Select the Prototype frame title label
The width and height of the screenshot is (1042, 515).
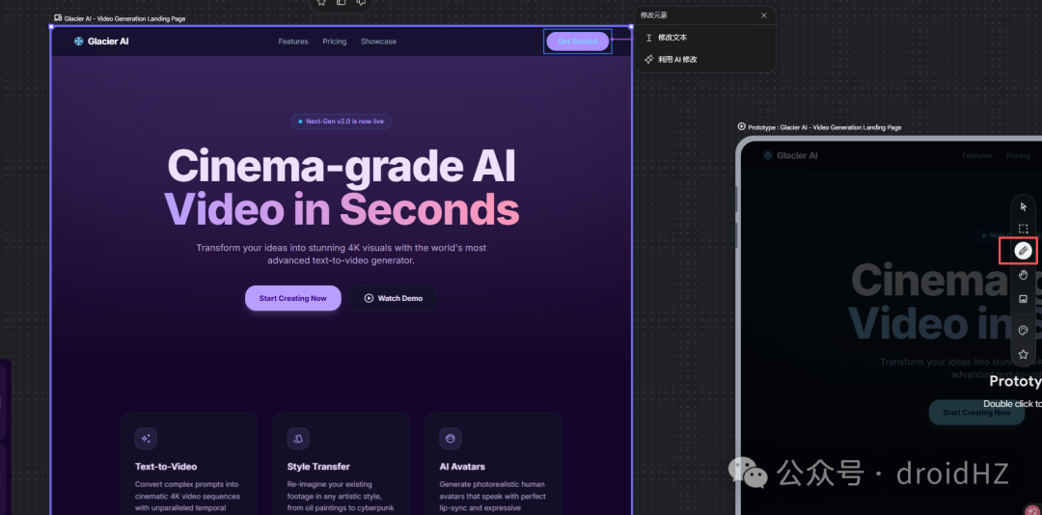tap(819, 127)
